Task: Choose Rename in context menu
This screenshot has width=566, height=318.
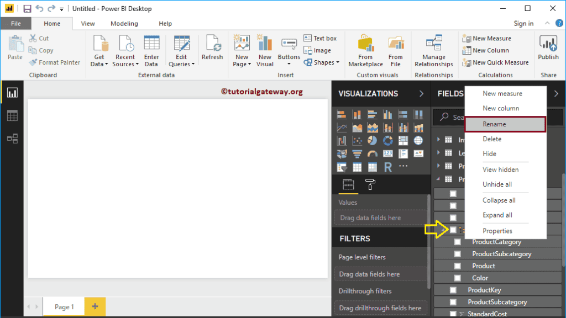Action: [505, 124]
